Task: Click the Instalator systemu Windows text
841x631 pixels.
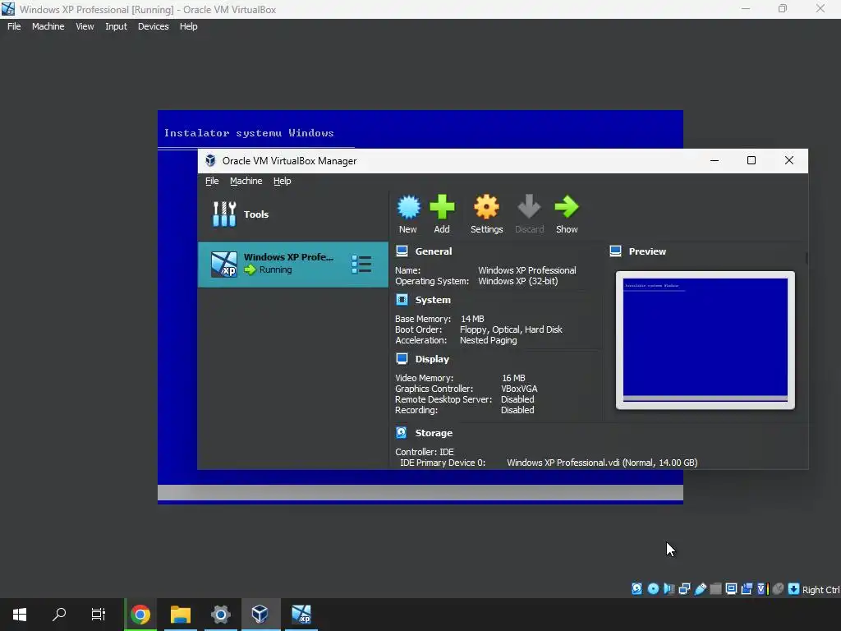Action: (249, 133)
